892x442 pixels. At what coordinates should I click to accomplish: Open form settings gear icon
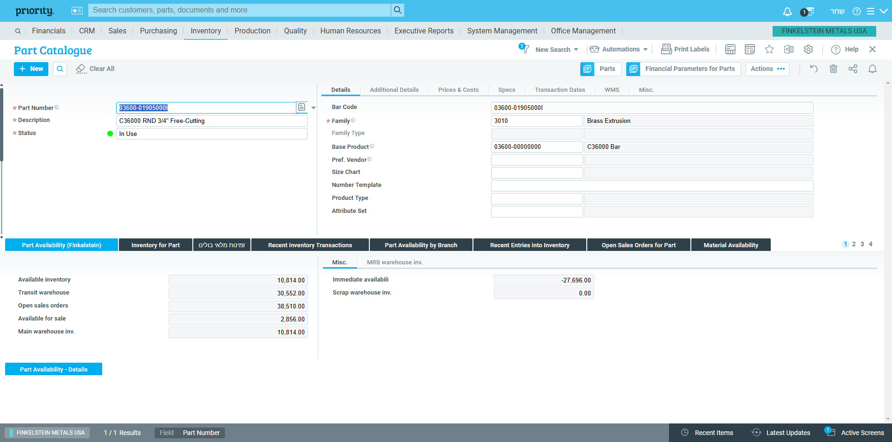(x=808, y=49)
